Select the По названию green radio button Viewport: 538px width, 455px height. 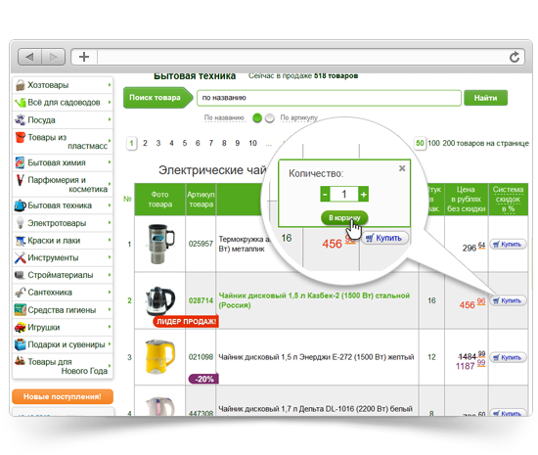257,118
